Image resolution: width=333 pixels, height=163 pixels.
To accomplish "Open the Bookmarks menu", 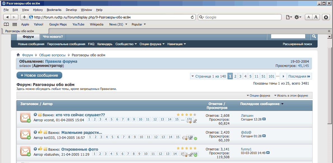I will [54, 10].
